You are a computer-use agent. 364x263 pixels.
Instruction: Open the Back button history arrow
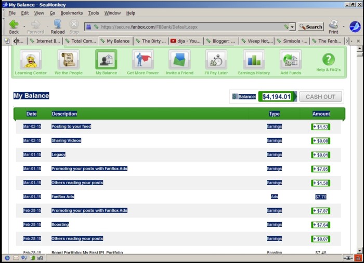tap(24, 26)
